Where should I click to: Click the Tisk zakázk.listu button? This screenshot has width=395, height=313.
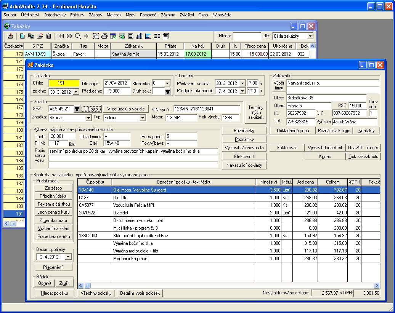[363, 156]
